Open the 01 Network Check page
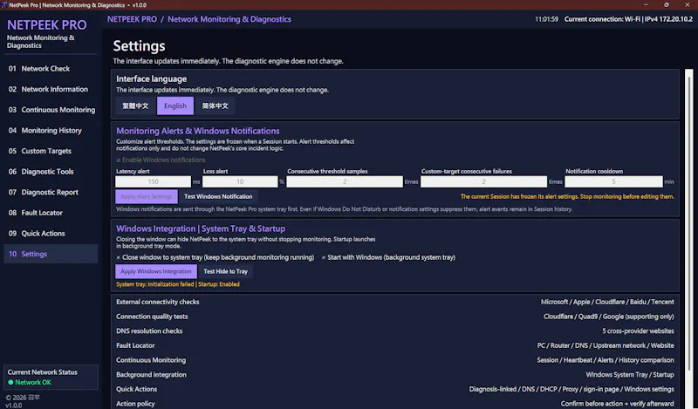Image resolution: width=698 pixels, height=409 pixels. [51, 69]
